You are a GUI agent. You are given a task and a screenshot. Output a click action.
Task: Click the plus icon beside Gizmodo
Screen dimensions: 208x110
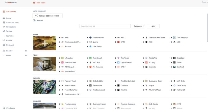pyautogui.click(x=144, y=67)
